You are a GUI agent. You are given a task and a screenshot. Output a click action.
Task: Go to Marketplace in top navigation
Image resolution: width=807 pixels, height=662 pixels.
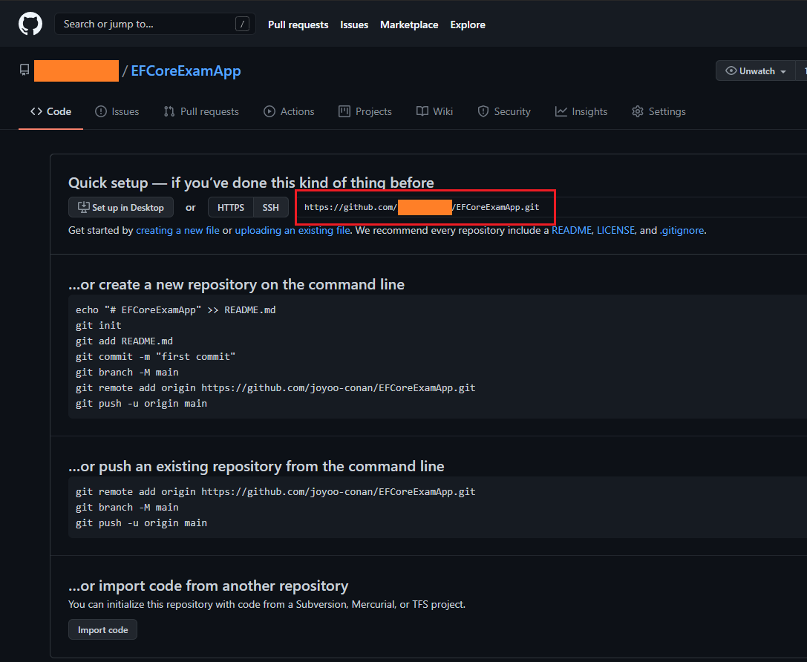pos(409,24)
